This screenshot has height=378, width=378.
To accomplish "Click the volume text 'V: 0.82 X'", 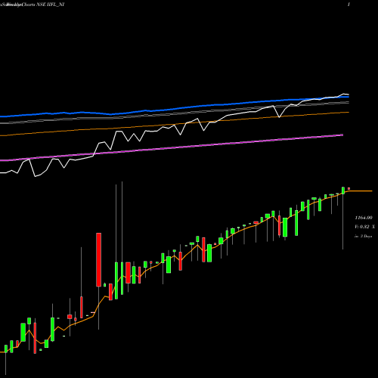I will click(364, 227).
